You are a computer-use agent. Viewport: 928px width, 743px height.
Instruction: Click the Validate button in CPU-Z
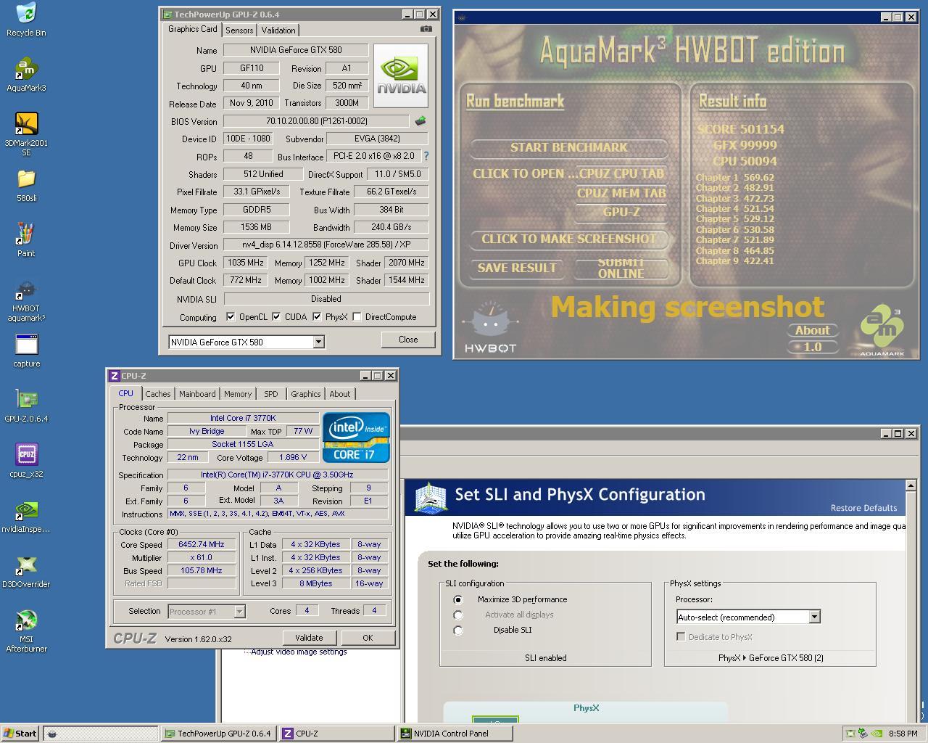coord(309,638)
